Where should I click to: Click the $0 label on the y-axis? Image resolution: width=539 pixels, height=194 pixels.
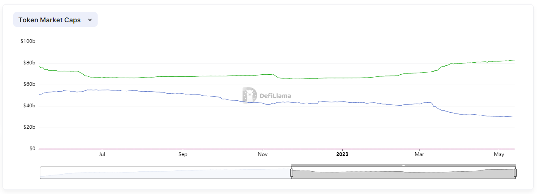tap(31, 149)
